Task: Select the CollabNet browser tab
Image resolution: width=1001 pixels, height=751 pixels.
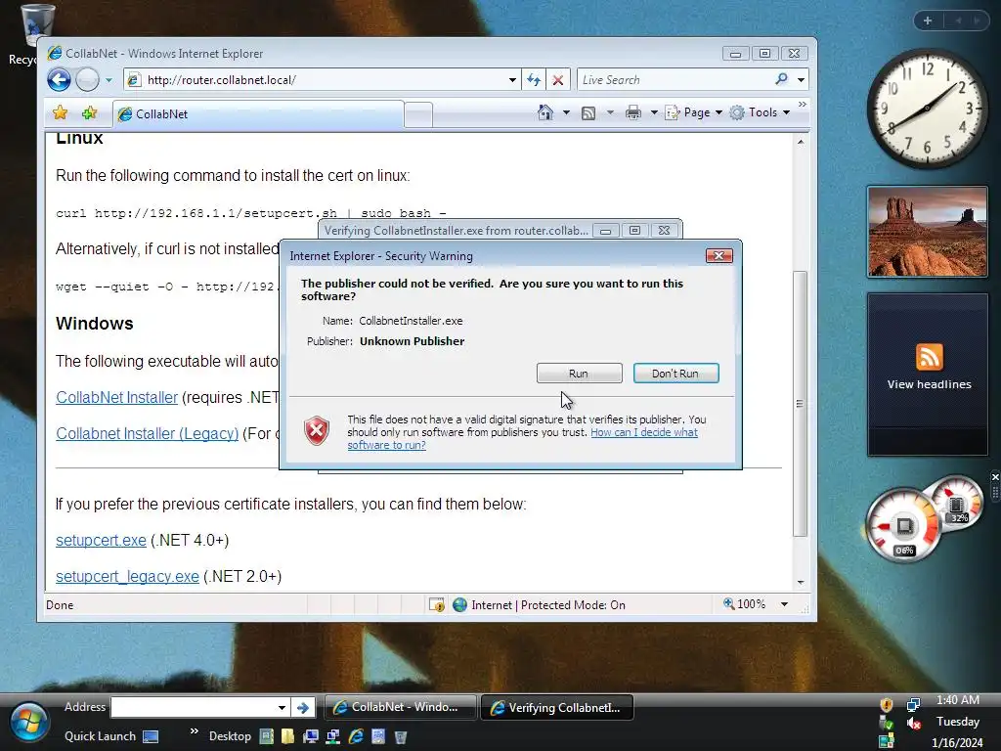Action: coord(258,113)
